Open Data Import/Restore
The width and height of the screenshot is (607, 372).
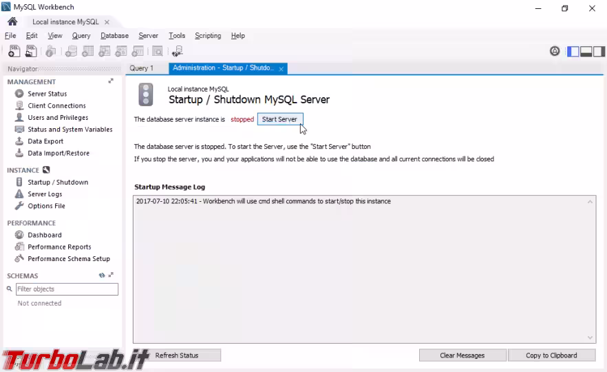pos(58,153)
